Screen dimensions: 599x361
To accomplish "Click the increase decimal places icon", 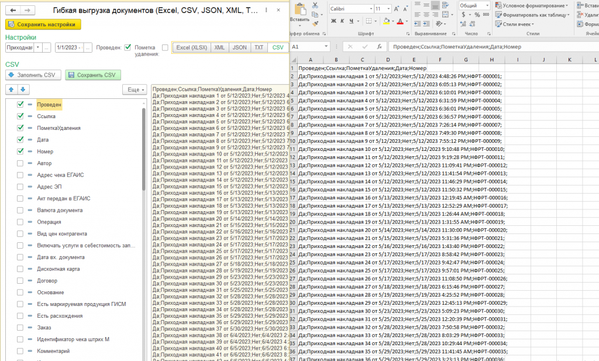I will pos(463,23).
